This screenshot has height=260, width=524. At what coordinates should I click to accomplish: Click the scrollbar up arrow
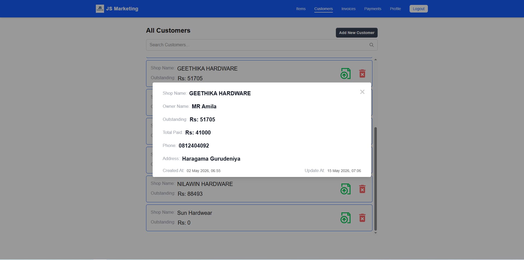coord(375,59)
